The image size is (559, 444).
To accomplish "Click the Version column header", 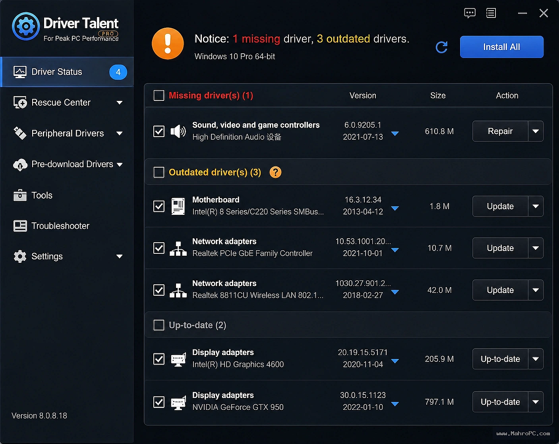I will pos(363,95).
